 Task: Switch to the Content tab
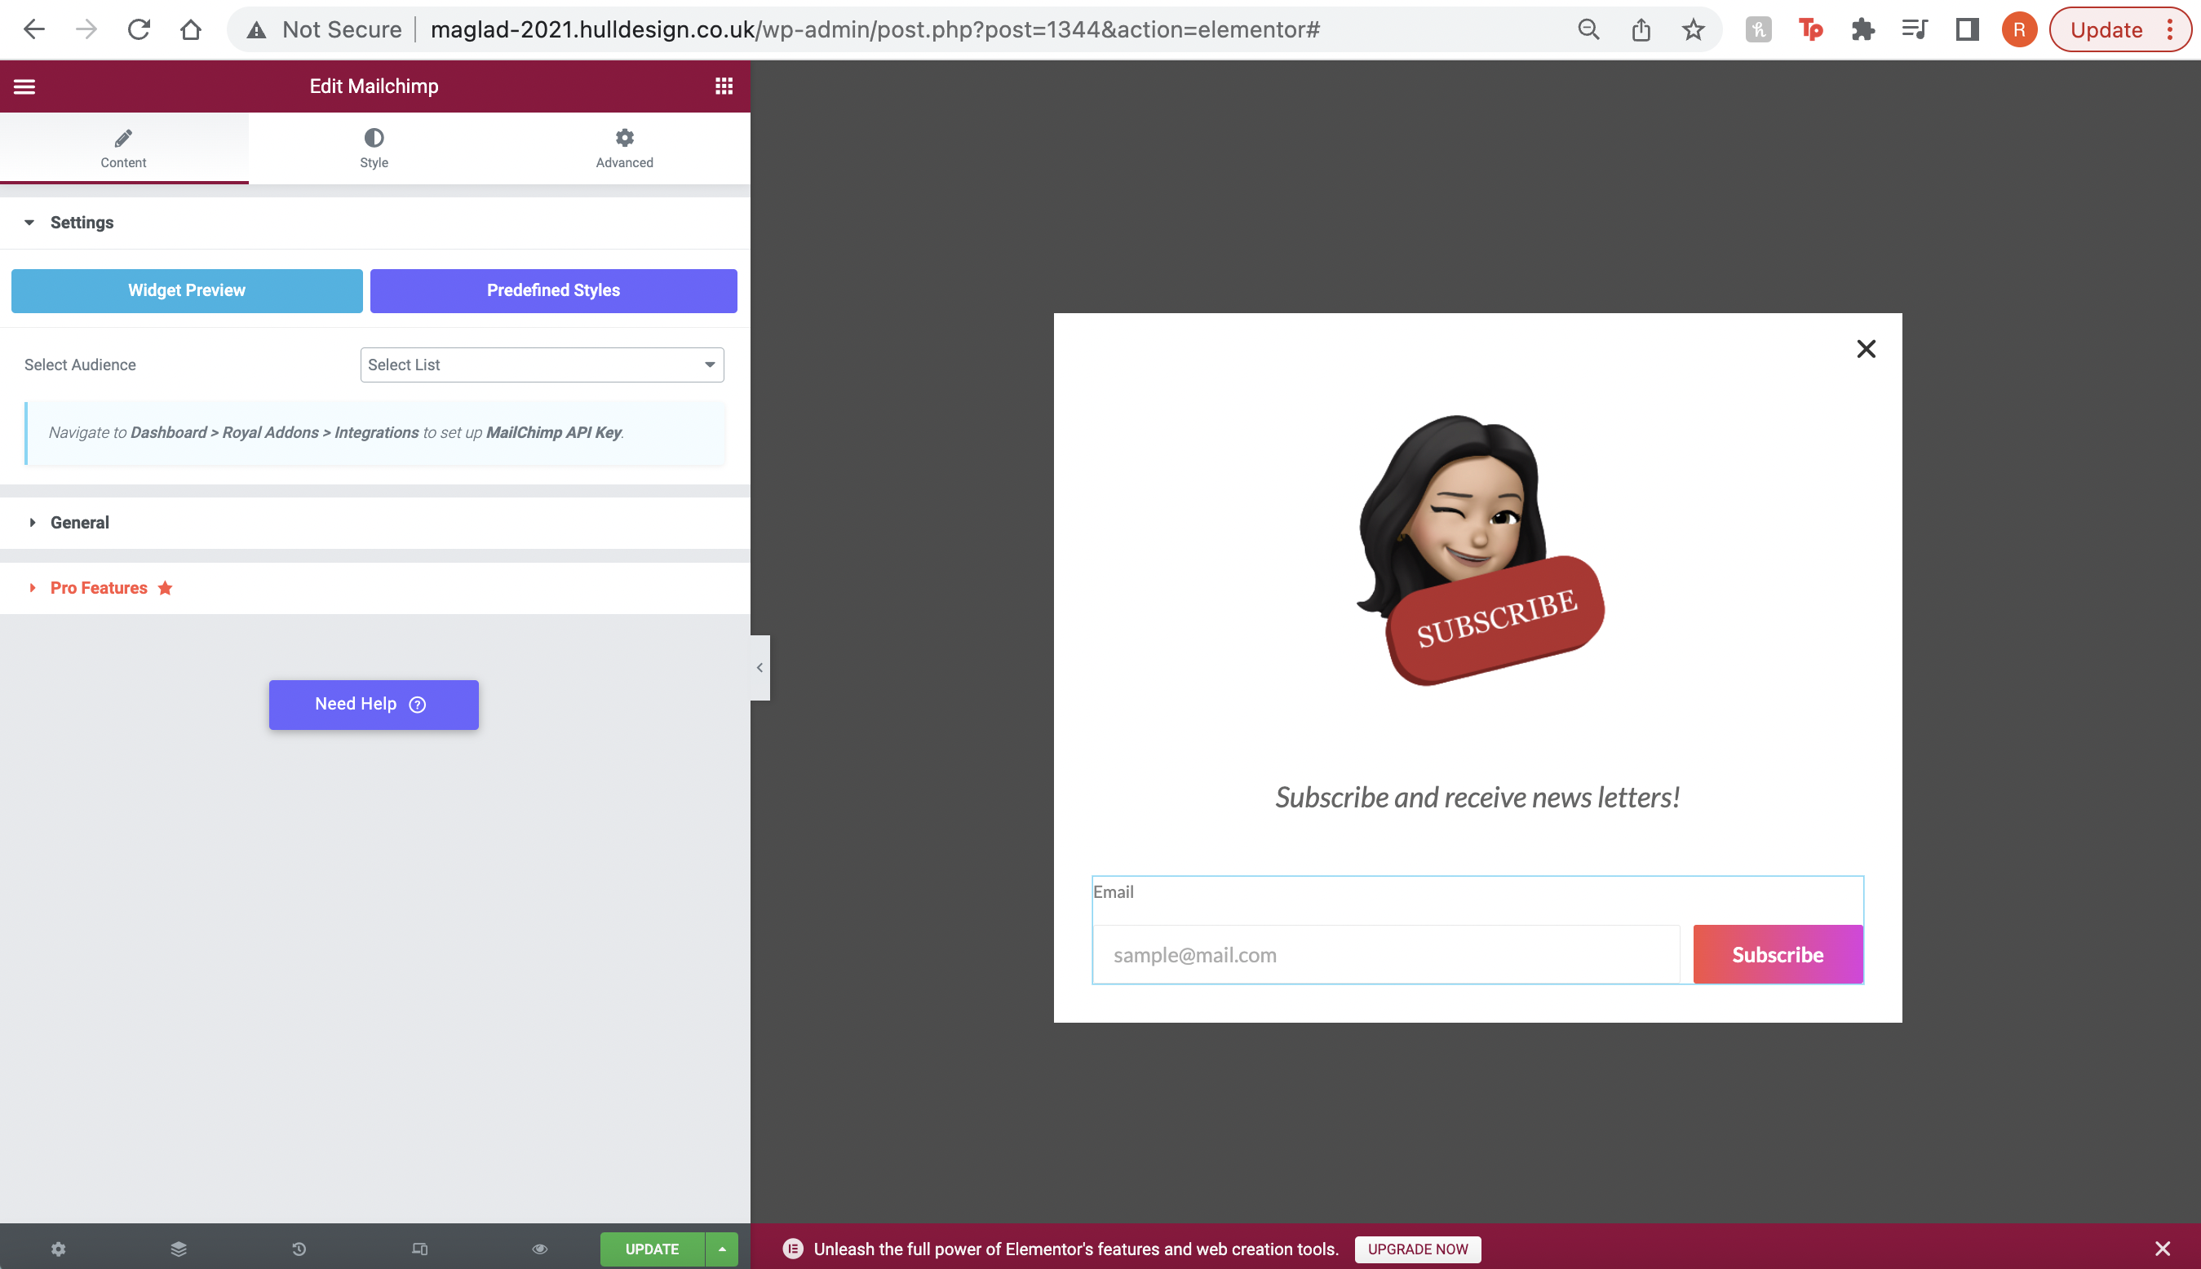[x=124, y=148]
